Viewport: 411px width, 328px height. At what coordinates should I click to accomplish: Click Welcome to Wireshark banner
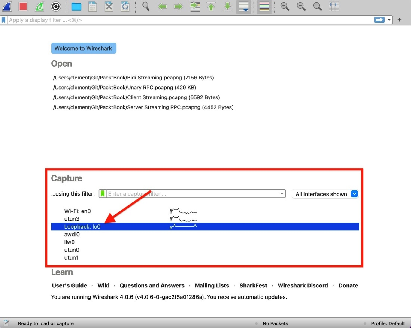point(83,48)
